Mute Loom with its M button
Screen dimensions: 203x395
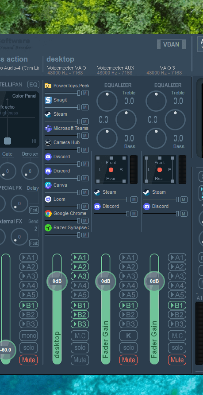85,207
